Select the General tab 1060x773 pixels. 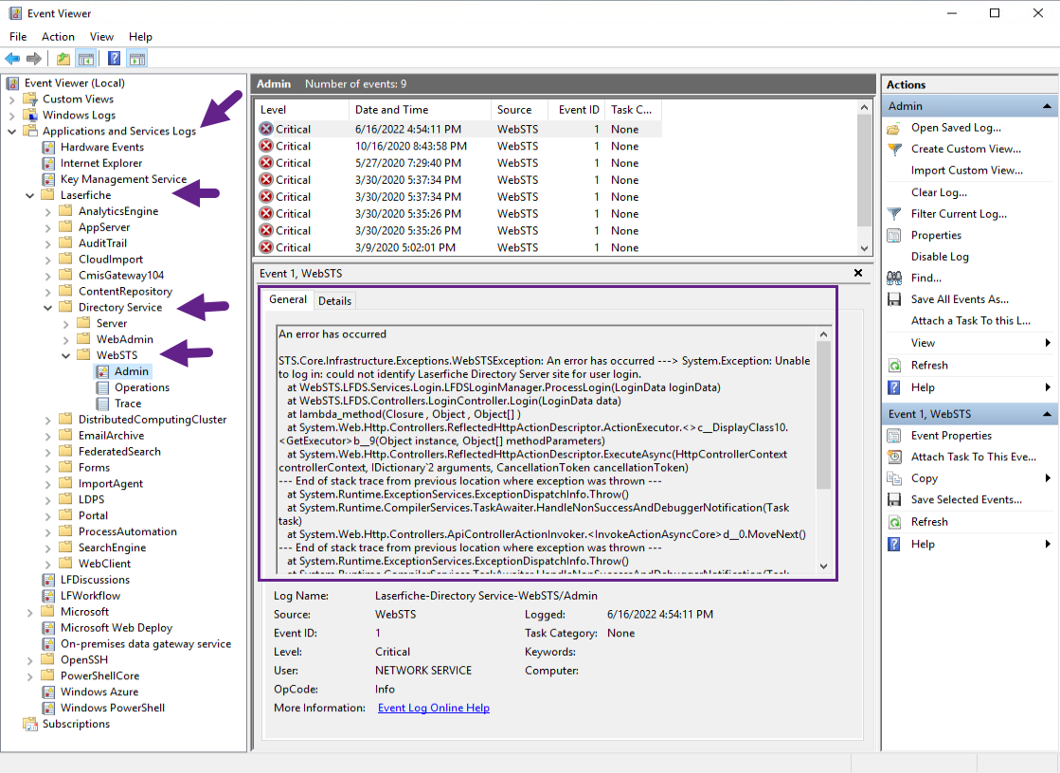coord(288,299)
